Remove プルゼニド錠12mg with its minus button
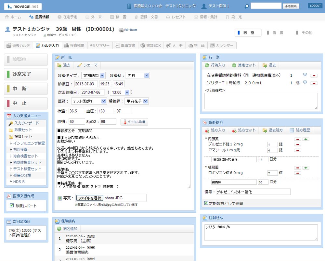Viewport: 325px width, 261px height. click(298, 144)
